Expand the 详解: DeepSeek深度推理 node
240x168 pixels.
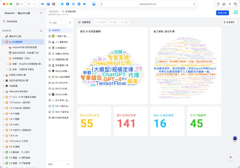pos(7,64)
